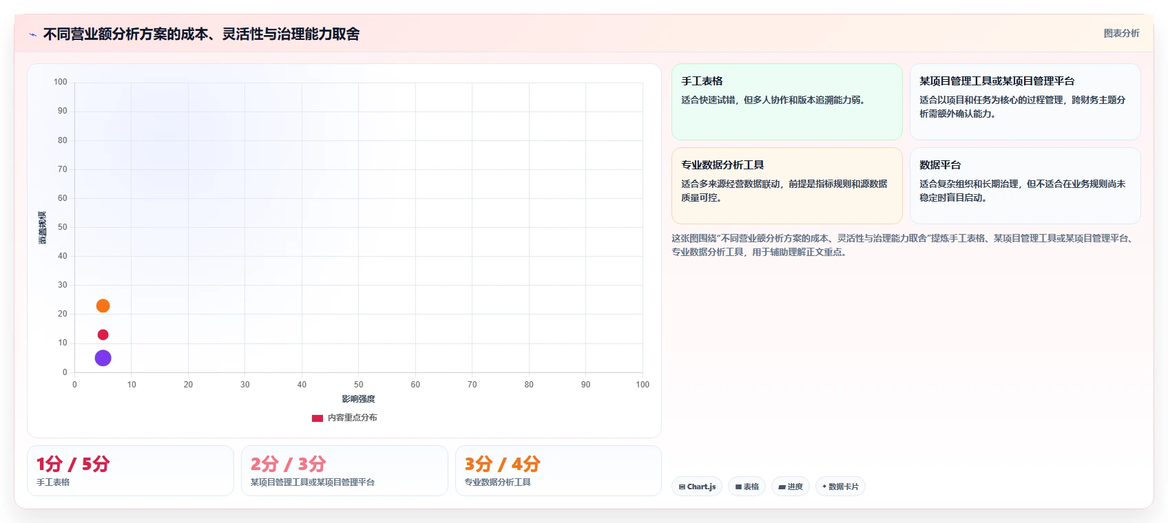Viewport: 1168px width, 523px height.
Task: Click y-axis tick label 100
Action: pos(61,82)
